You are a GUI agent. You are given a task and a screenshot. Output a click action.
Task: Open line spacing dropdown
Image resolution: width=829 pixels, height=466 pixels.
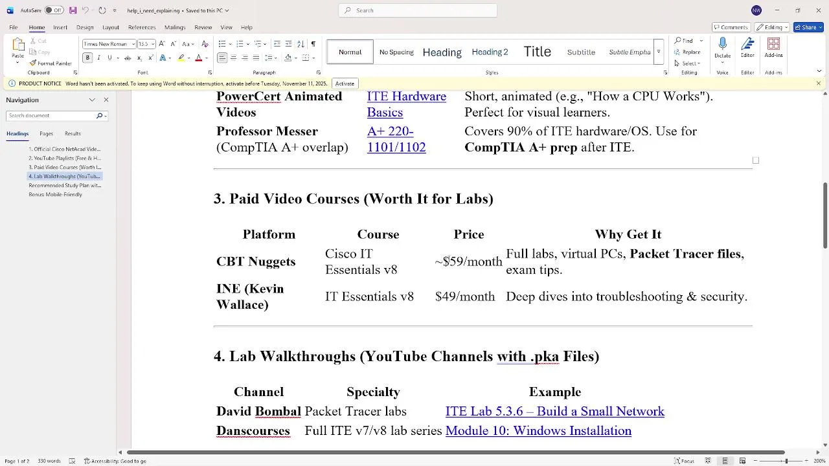(271, 58)
